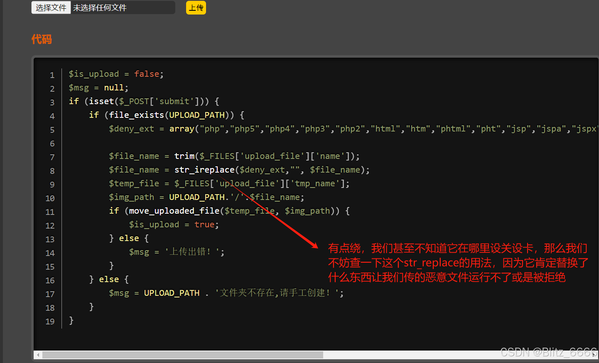
Task: Click the 选择文件 choose file button
Action: tap(51, 7)
